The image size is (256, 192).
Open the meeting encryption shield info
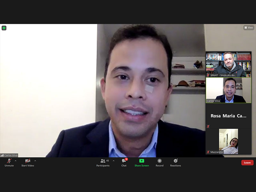(x=4, y=28)
